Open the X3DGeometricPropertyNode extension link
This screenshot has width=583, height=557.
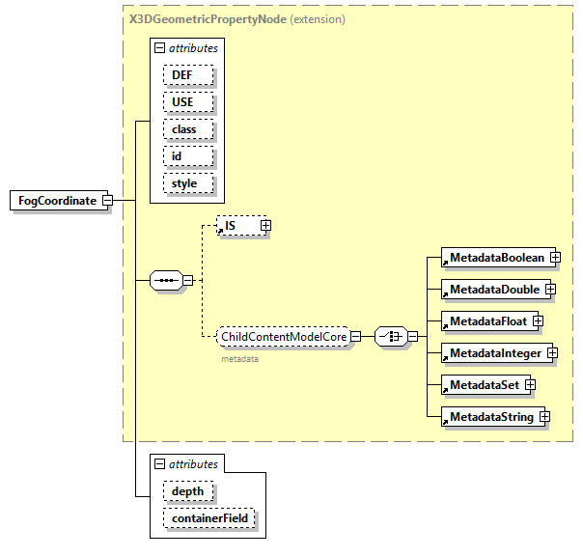(208, 18)
